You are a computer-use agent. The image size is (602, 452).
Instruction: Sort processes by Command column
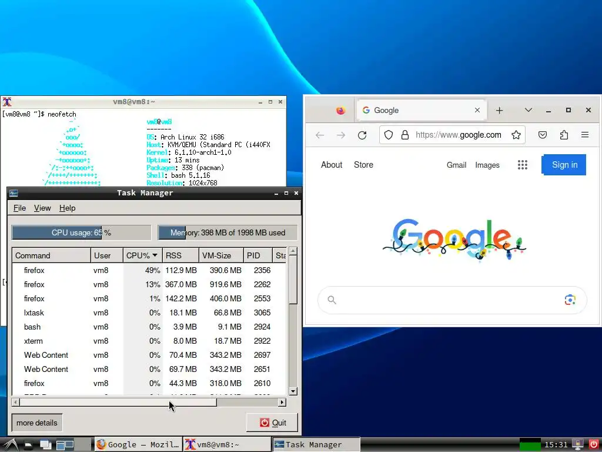tap(52, 255)
